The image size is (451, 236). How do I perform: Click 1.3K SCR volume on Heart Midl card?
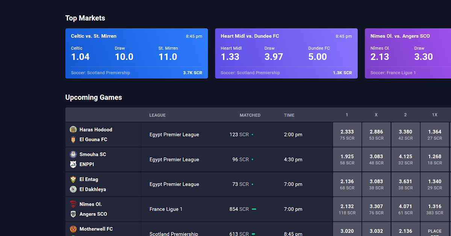342,73
